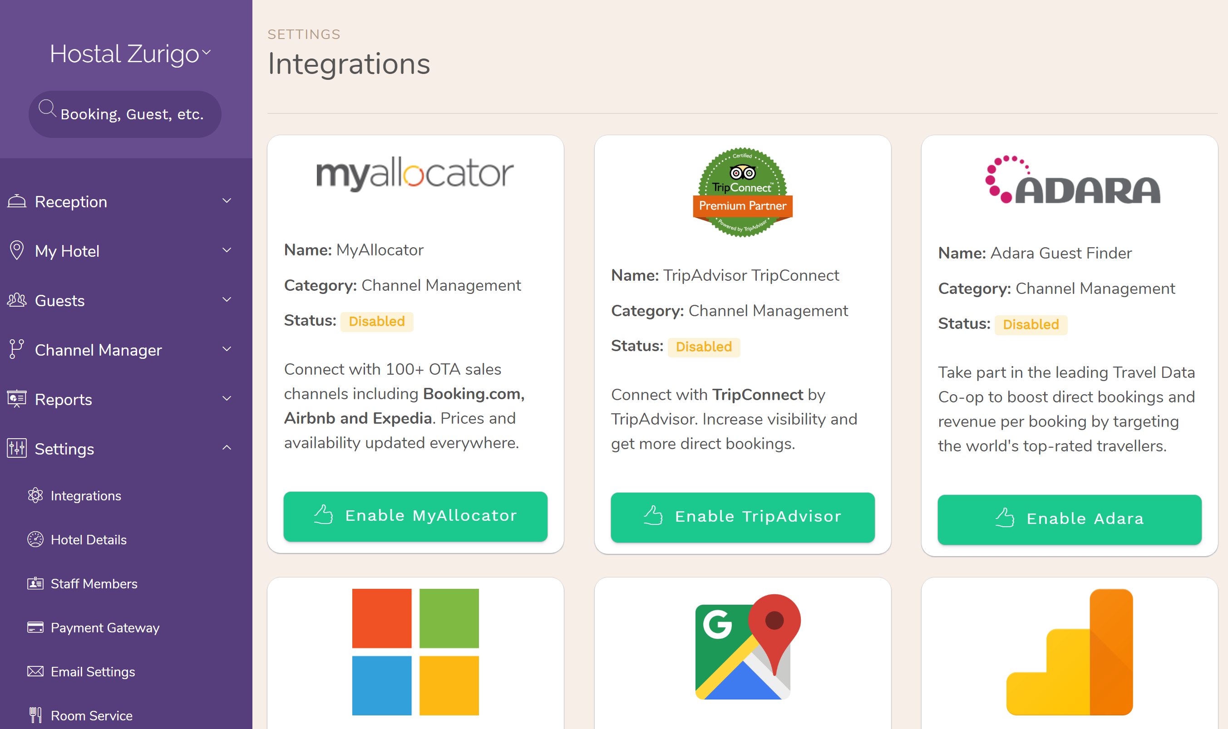Click the Email Settings envelope icon

[35, 671]
